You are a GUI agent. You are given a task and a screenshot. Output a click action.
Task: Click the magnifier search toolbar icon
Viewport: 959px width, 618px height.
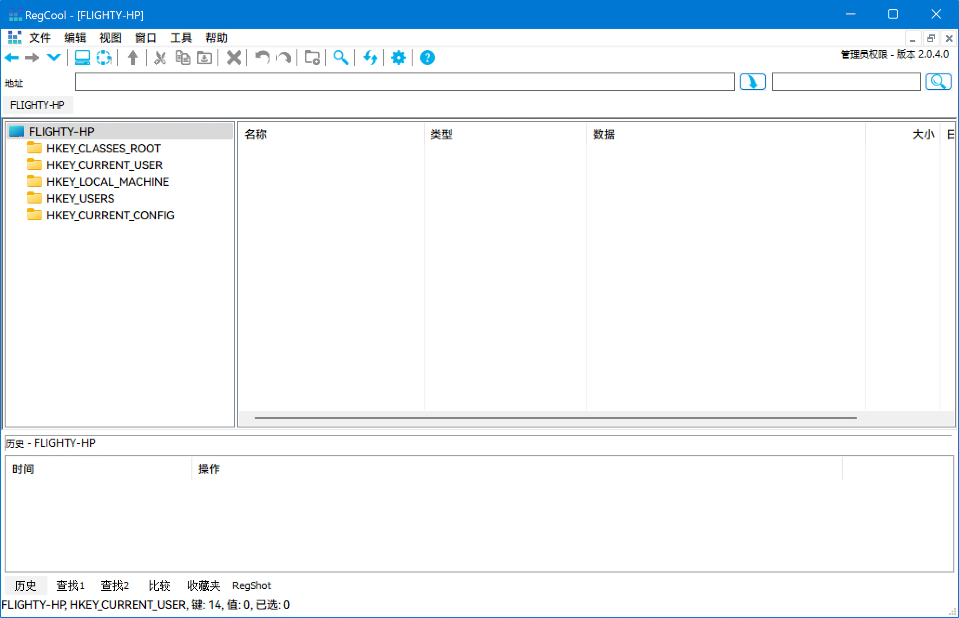click(x=341, y=58)
